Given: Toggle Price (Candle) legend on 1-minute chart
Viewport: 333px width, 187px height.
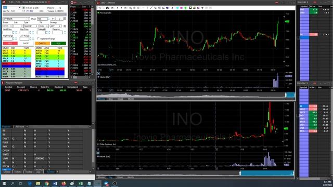Looking at the screenshot, I should click(104, 12).
